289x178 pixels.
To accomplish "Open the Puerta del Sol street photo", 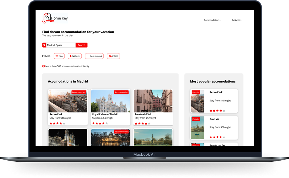I will pos(153,101).
